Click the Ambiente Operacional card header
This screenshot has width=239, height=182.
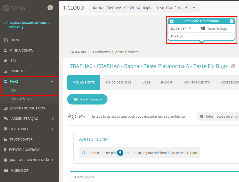202,21
